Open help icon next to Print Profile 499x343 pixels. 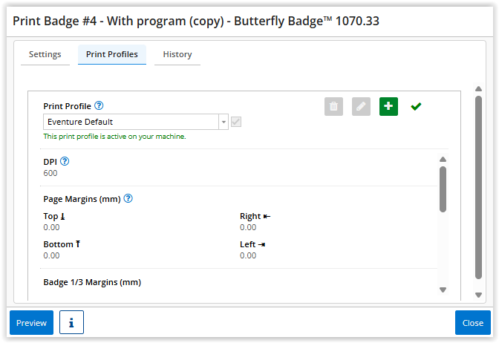99,106
